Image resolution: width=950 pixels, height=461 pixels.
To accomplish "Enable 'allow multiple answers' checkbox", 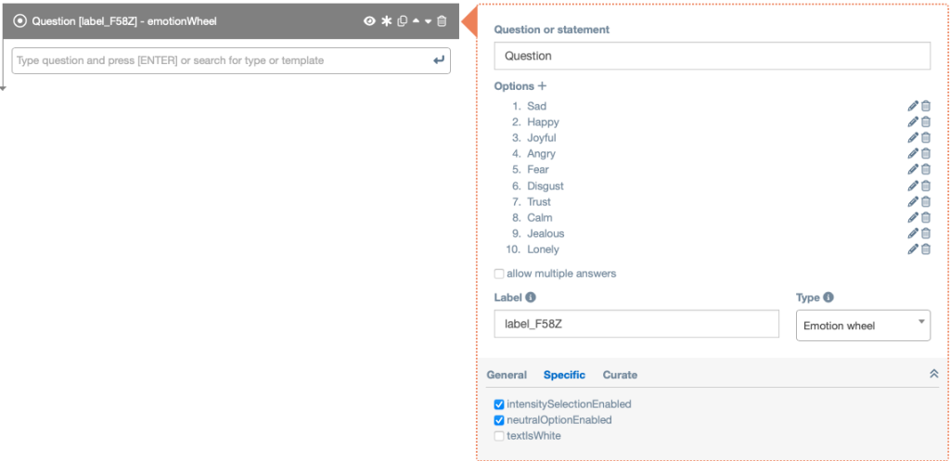I will (500, 274).
